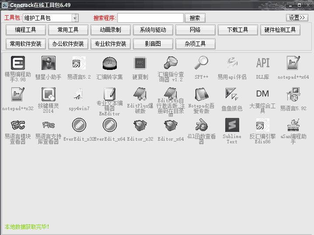Screen dimensions: 314x235
Task: Switch to 杂项工具 category
Action: (195, 44)
